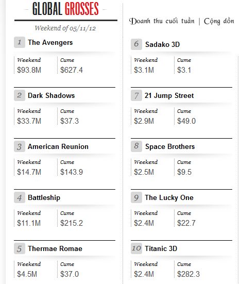The height and width of the screenshot is (284, 241).
Task: Select American Reunion title
Action: [x=58, y=146]
